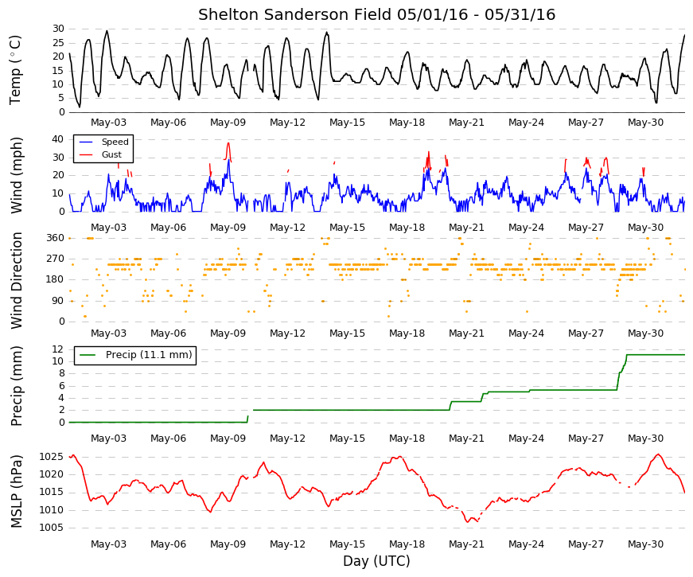Viewport: 693px width, 577px height.
Task: Click May-21 tick under wind speed plot
Action: (x=466, y=228)
